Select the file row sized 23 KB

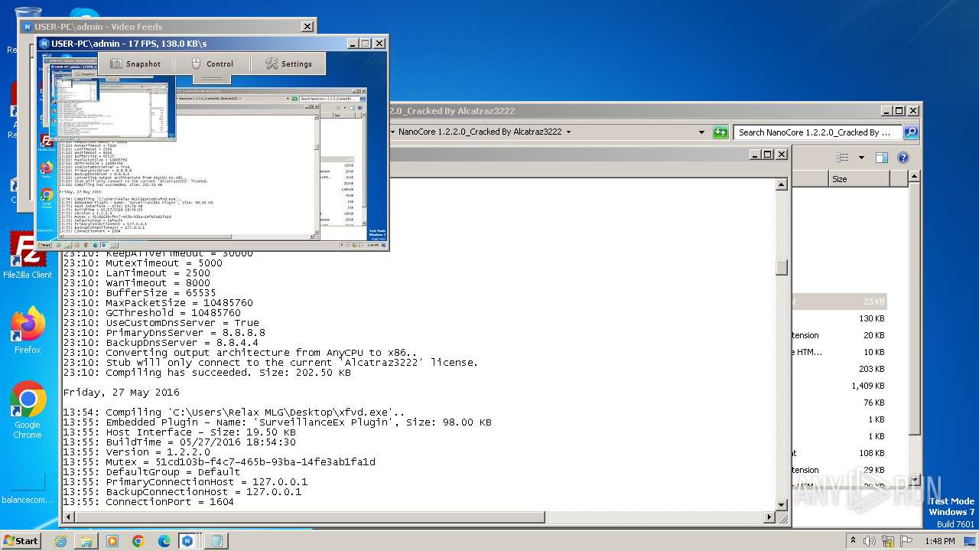click(839, 302)
